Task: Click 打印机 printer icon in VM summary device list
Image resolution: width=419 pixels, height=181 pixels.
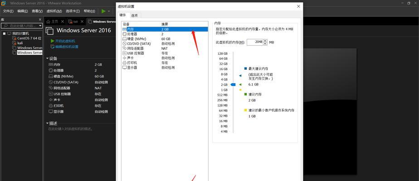Action: click(x=51, y=105)
